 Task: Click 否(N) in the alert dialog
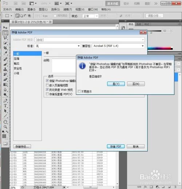[136, 84]
